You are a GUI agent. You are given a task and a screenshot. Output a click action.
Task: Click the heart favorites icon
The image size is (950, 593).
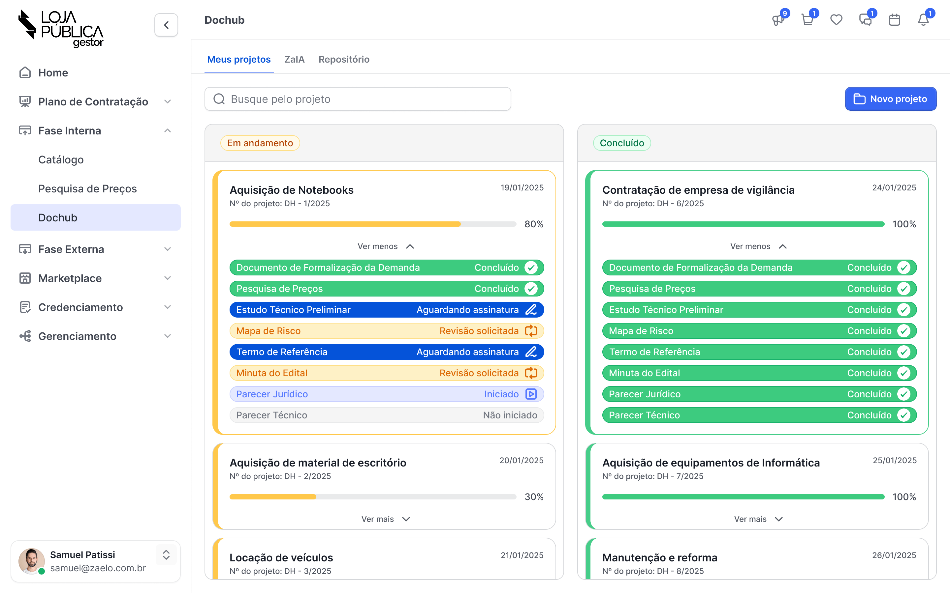coord(836,20)
